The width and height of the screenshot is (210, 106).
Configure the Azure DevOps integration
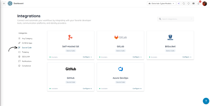click(x=137, y=88)
